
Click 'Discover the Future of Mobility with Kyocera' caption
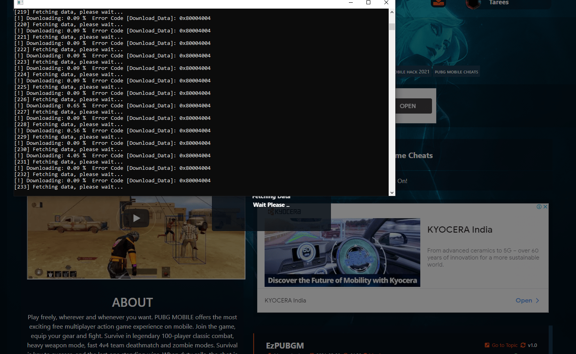coord(342,280)
